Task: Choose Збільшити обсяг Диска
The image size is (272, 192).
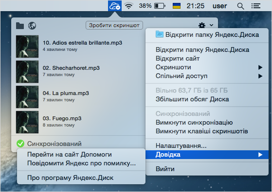Action: [207, 99]
